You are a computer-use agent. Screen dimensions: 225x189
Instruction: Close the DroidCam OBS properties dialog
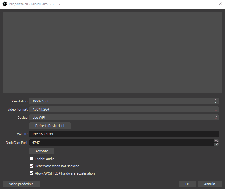220,4
